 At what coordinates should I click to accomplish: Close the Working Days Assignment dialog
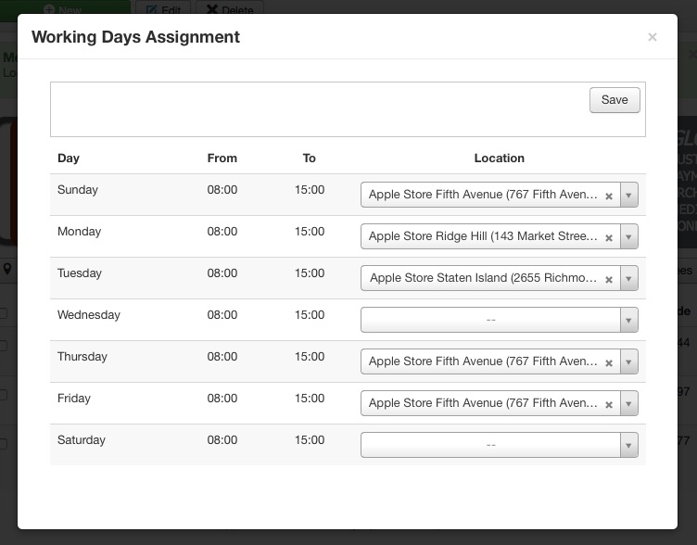[653, 37]
